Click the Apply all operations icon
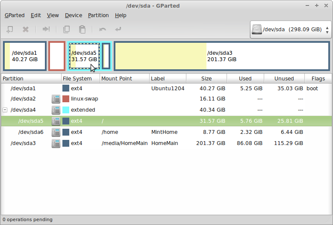333x225 pixels. [x=118, y=29]
